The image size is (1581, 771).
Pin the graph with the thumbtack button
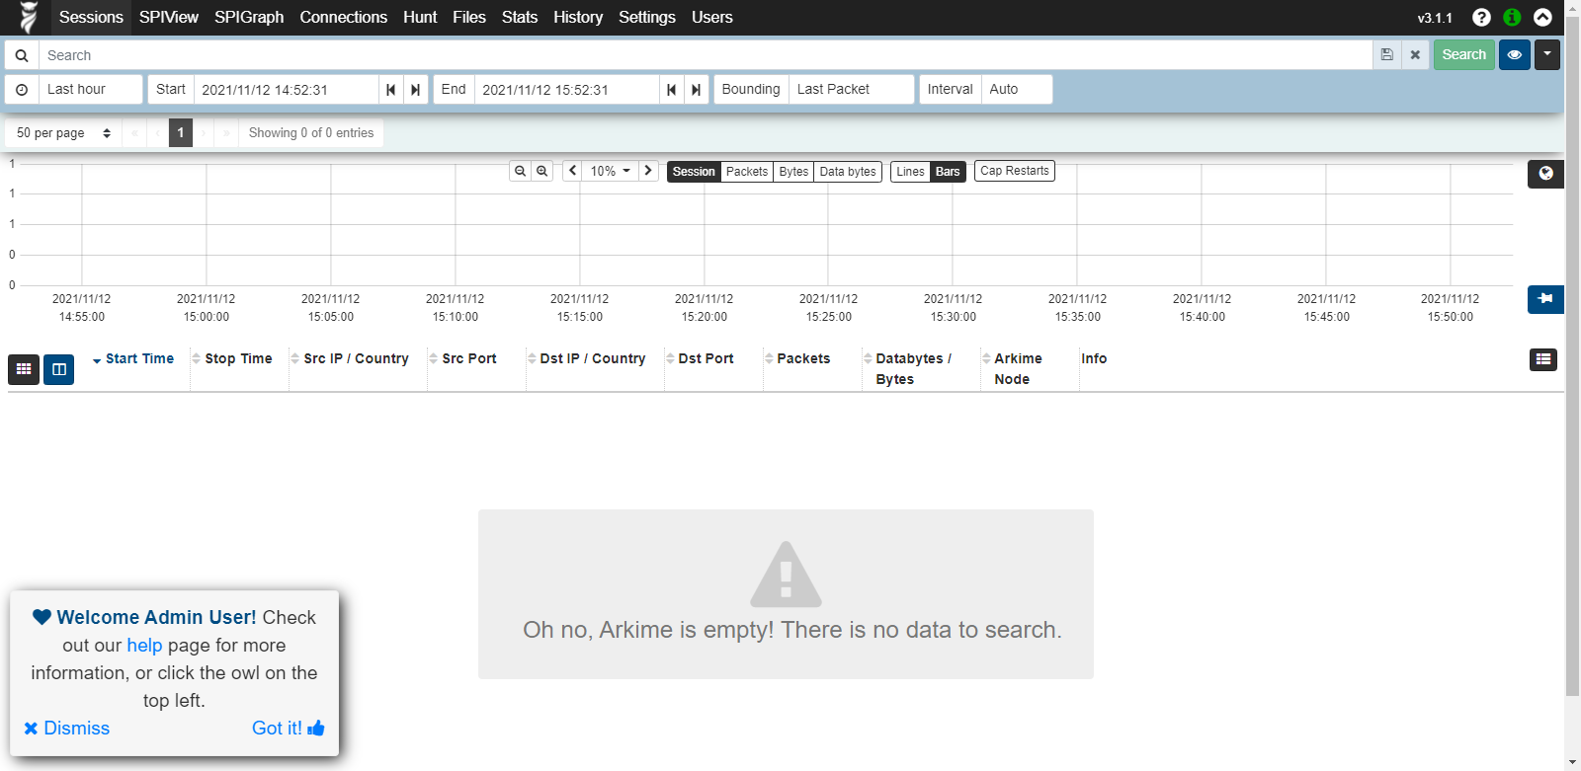click(1545, 298)
